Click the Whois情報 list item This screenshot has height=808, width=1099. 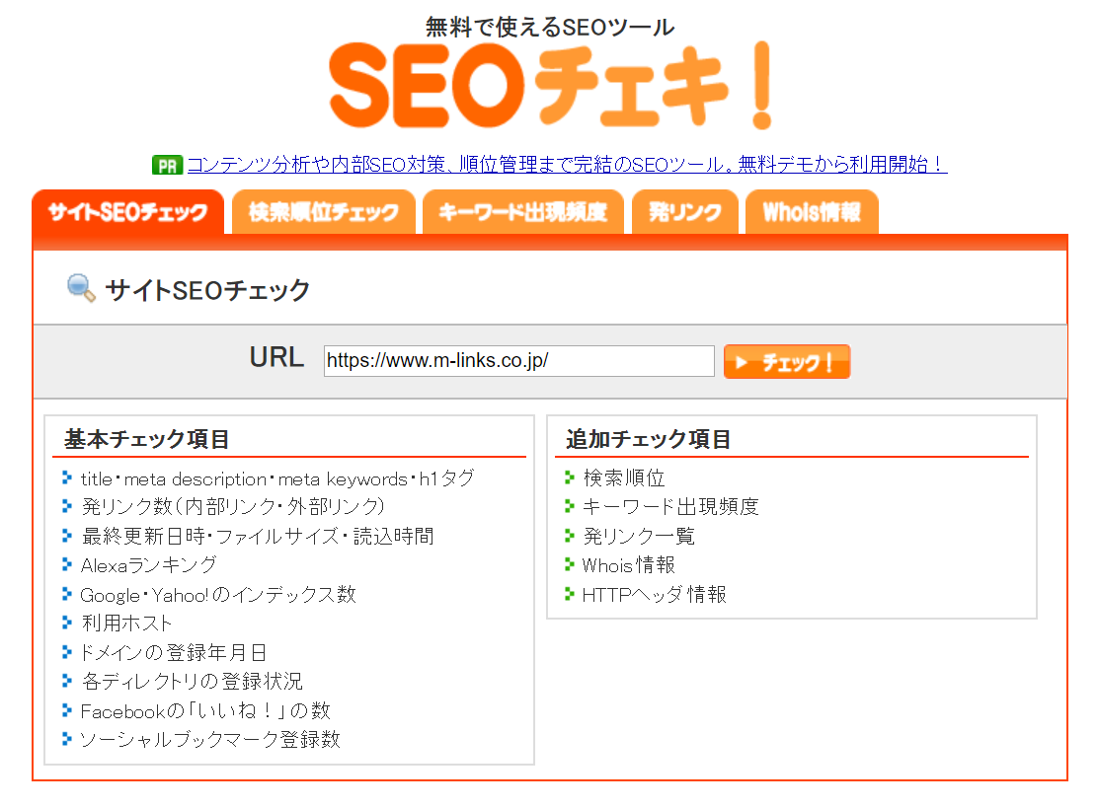pos(629,565)
